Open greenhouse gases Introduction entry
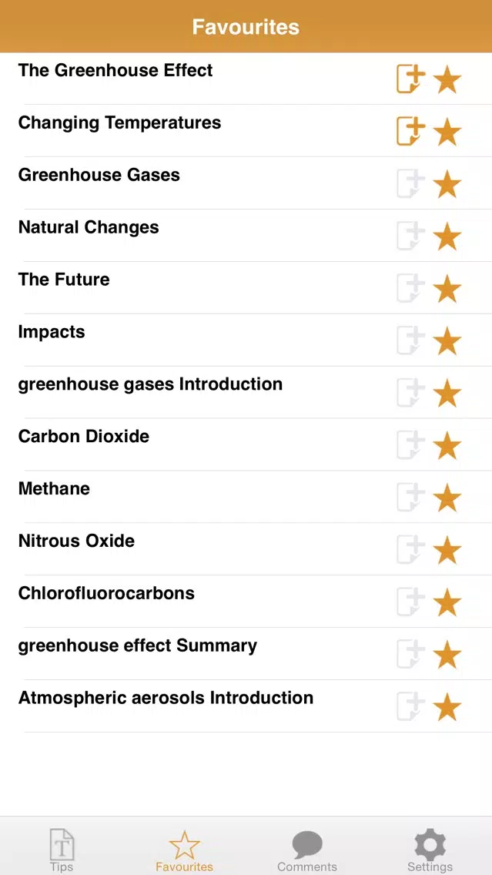The width and height of the screenshot is (492, 875). click(x=150, y=384)
